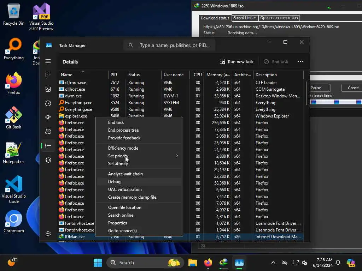Click the Run new task button
The height and width of the screenshot is (271, 362).
pos(237,61)
